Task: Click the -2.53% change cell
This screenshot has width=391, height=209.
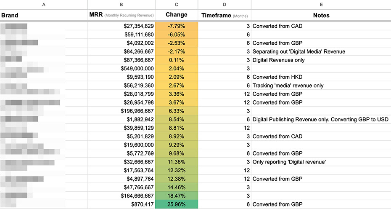Action: (177, 43)
